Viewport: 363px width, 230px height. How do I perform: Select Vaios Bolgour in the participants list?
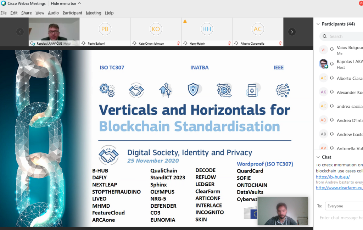tap(339, 50)
